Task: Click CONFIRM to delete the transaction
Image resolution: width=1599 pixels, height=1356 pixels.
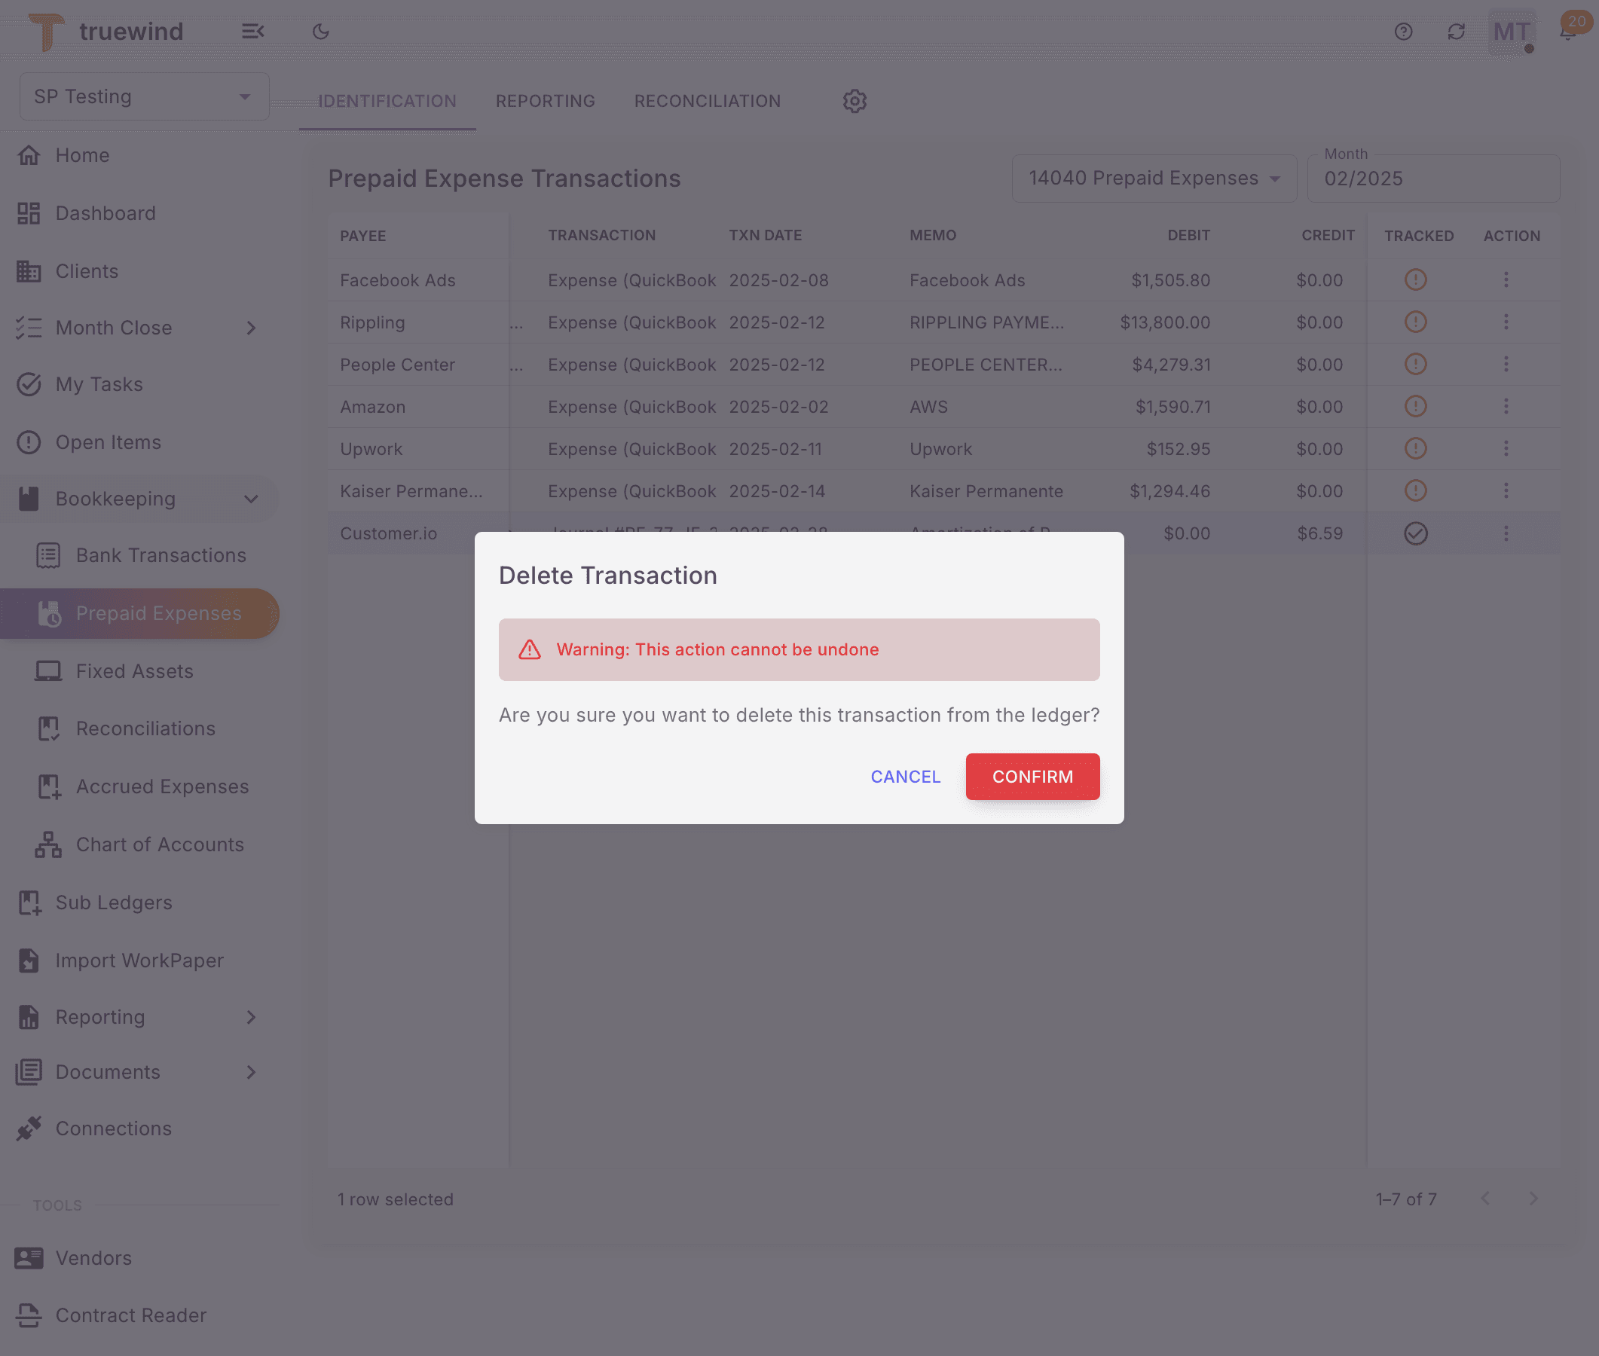Action: (1032, 777)
